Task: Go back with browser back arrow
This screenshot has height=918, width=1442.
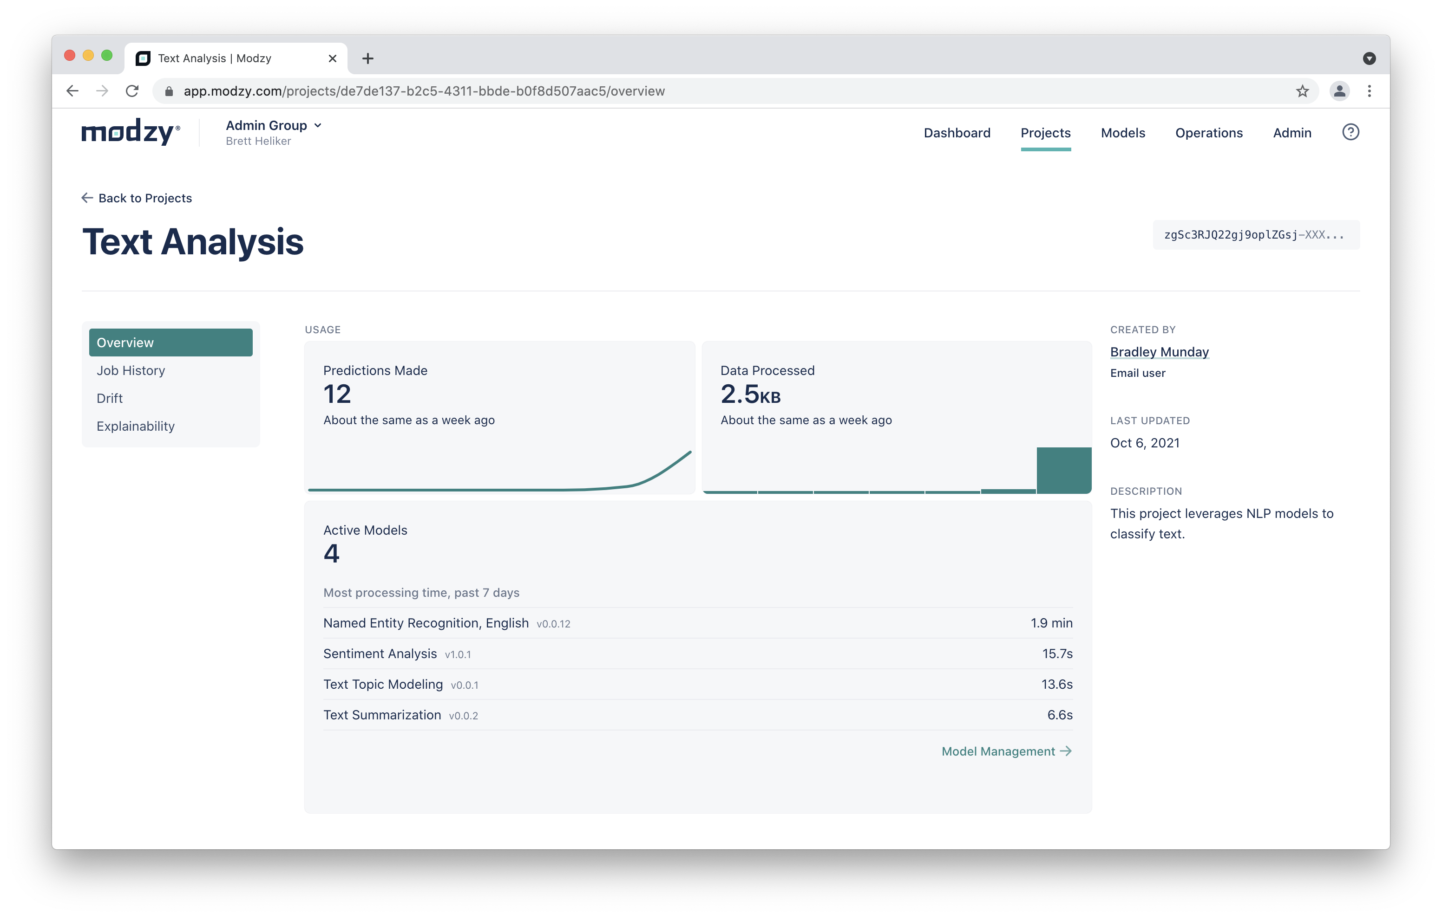Action: click(x=72, y=91)
